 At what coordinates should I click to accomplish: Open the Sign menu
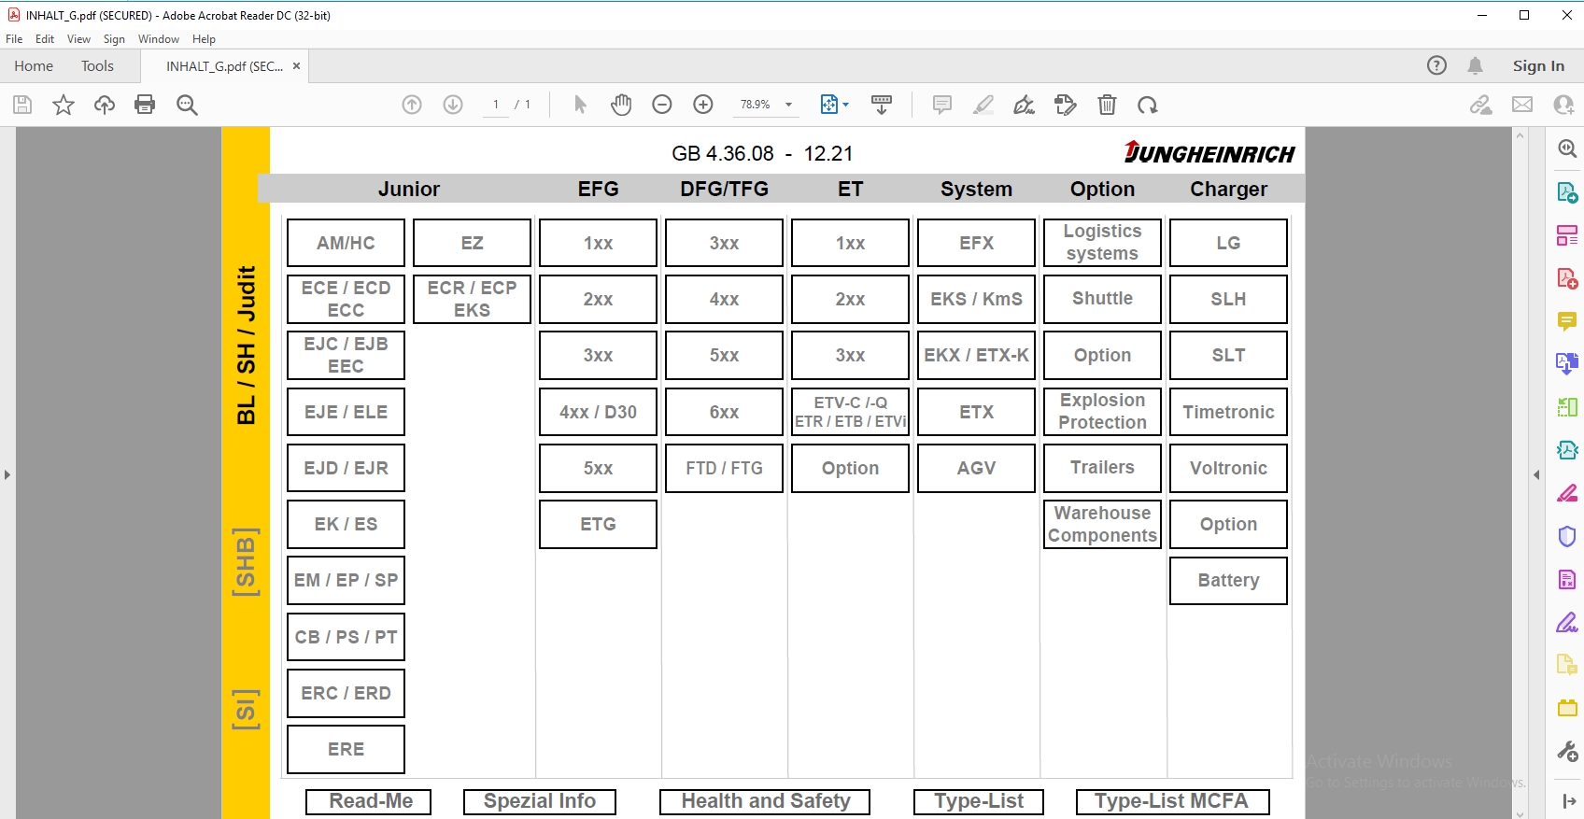(114, 39)
